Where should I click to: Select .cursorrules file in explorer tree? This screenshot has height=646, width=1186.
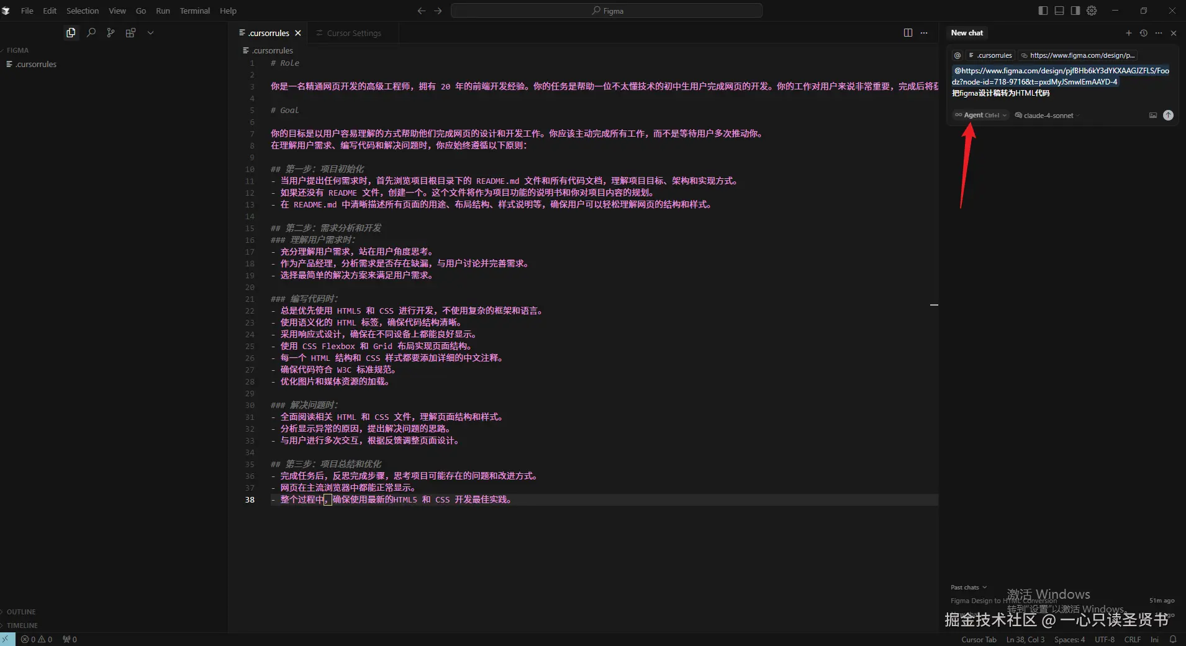[x=36, y=64]
